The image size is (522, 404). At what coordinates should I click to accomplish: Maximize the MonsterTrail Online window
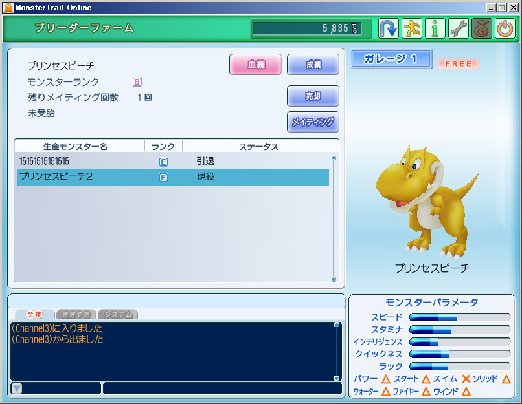502,7
